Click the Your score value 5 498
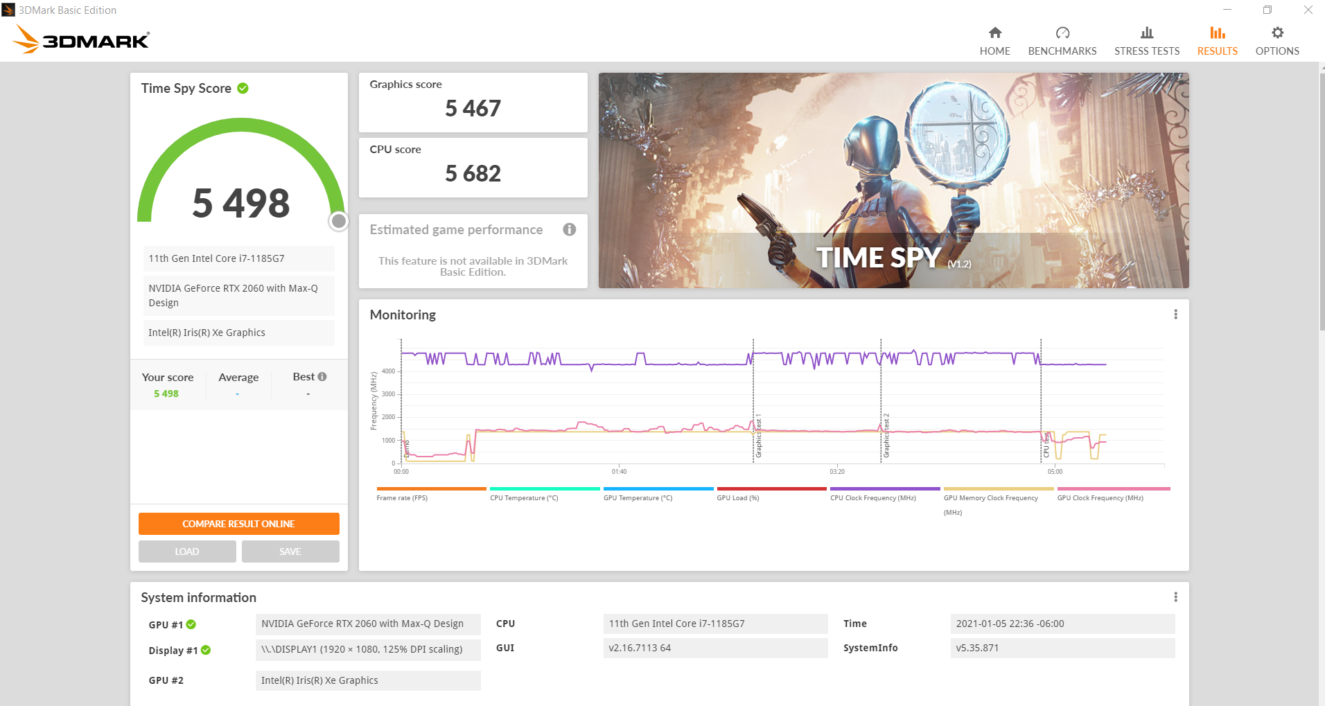The width and height of the screenshot is (1325, 706). pos(166,394)
